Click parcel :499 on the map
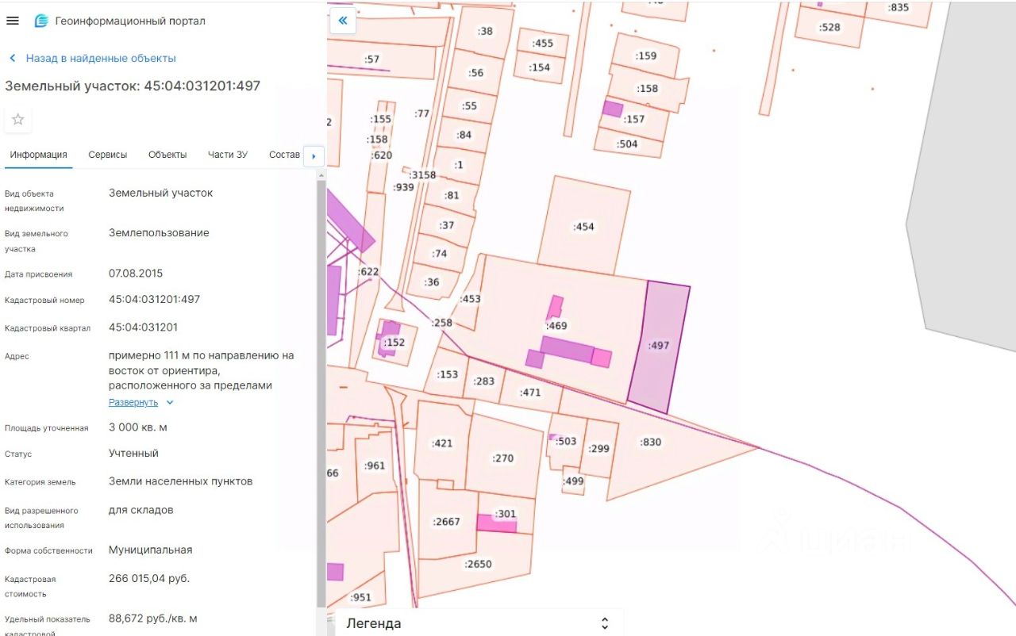 (x=573, y=481)
